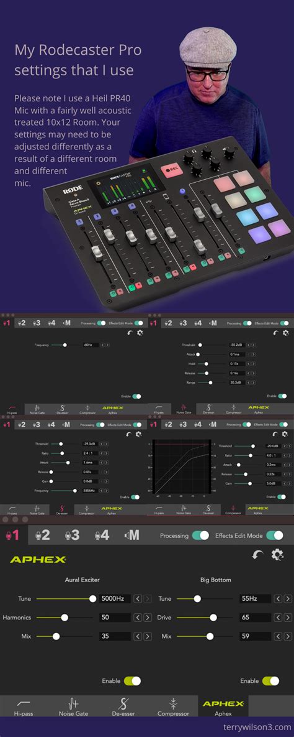This screenshot has height=737, width=294.
Task: Open the gear settings in the large Aphex panel
Action: (x=277, y=555)
